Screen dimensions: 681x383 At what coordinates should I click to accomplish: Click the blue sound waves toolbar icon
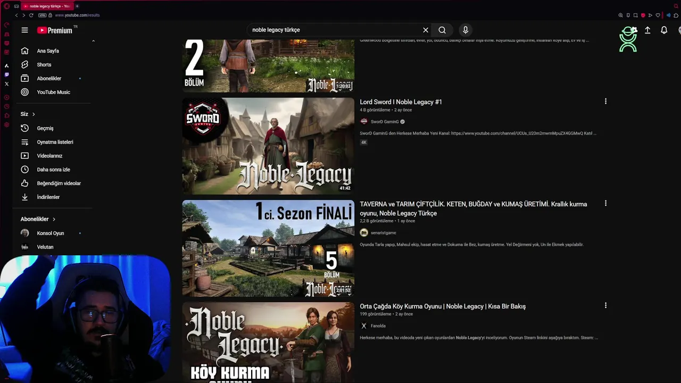coord(669,15)
